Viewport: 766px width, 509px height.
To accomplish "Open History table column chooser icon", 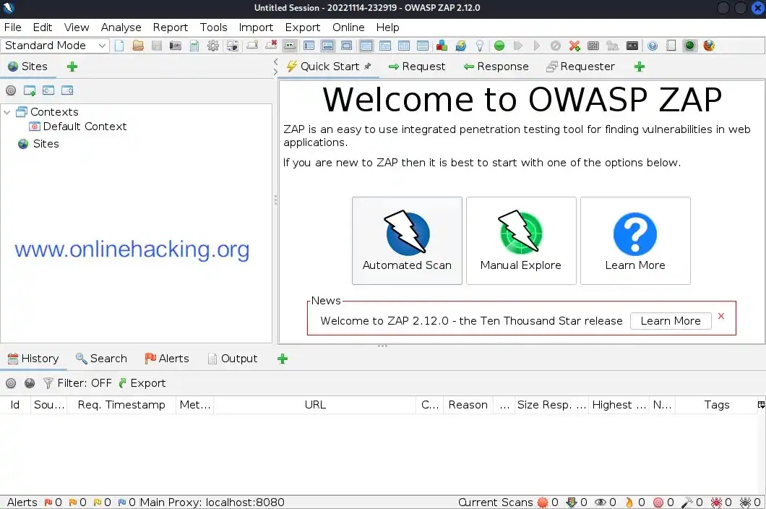I will 761,404.
